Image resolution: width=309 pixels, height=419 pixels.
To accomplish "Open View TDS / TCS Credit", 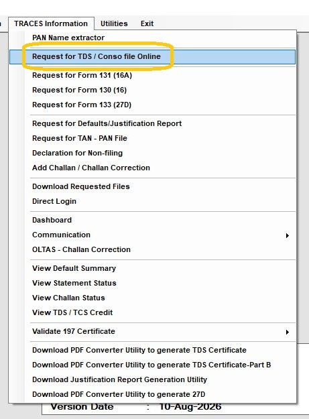I will click(153, 312).
